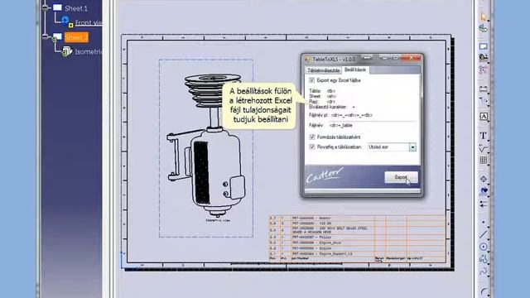Select the Beállítások tab
Image resolution: width=530 pixels, height=298 pixels.
coord(355,70)
